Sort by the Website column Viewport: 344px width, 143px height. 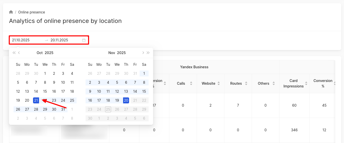219,83
